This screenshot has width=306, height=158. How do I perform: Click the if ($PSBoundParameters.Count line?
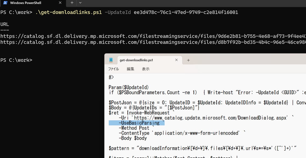tap(207, 92)
